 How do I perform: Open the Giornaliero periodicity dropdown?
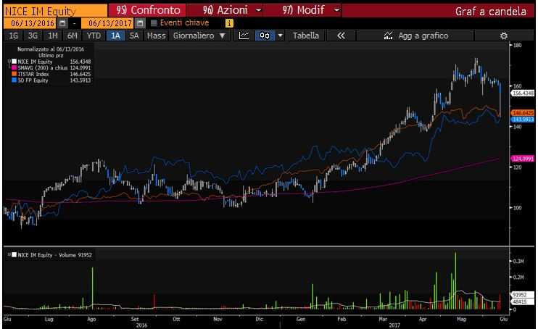click(x=198, y=36)
